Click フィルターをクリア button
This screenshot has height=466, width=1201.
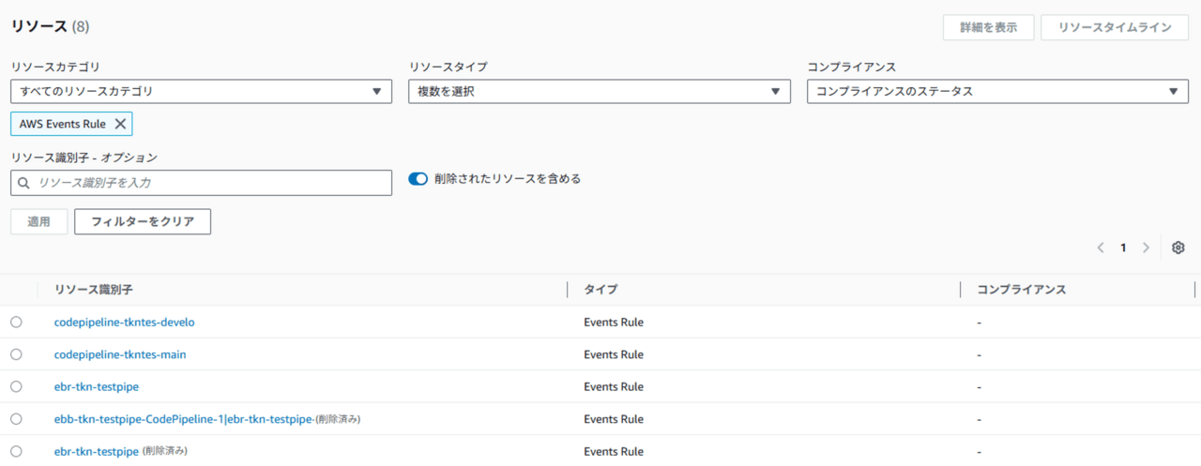point(143,221)
